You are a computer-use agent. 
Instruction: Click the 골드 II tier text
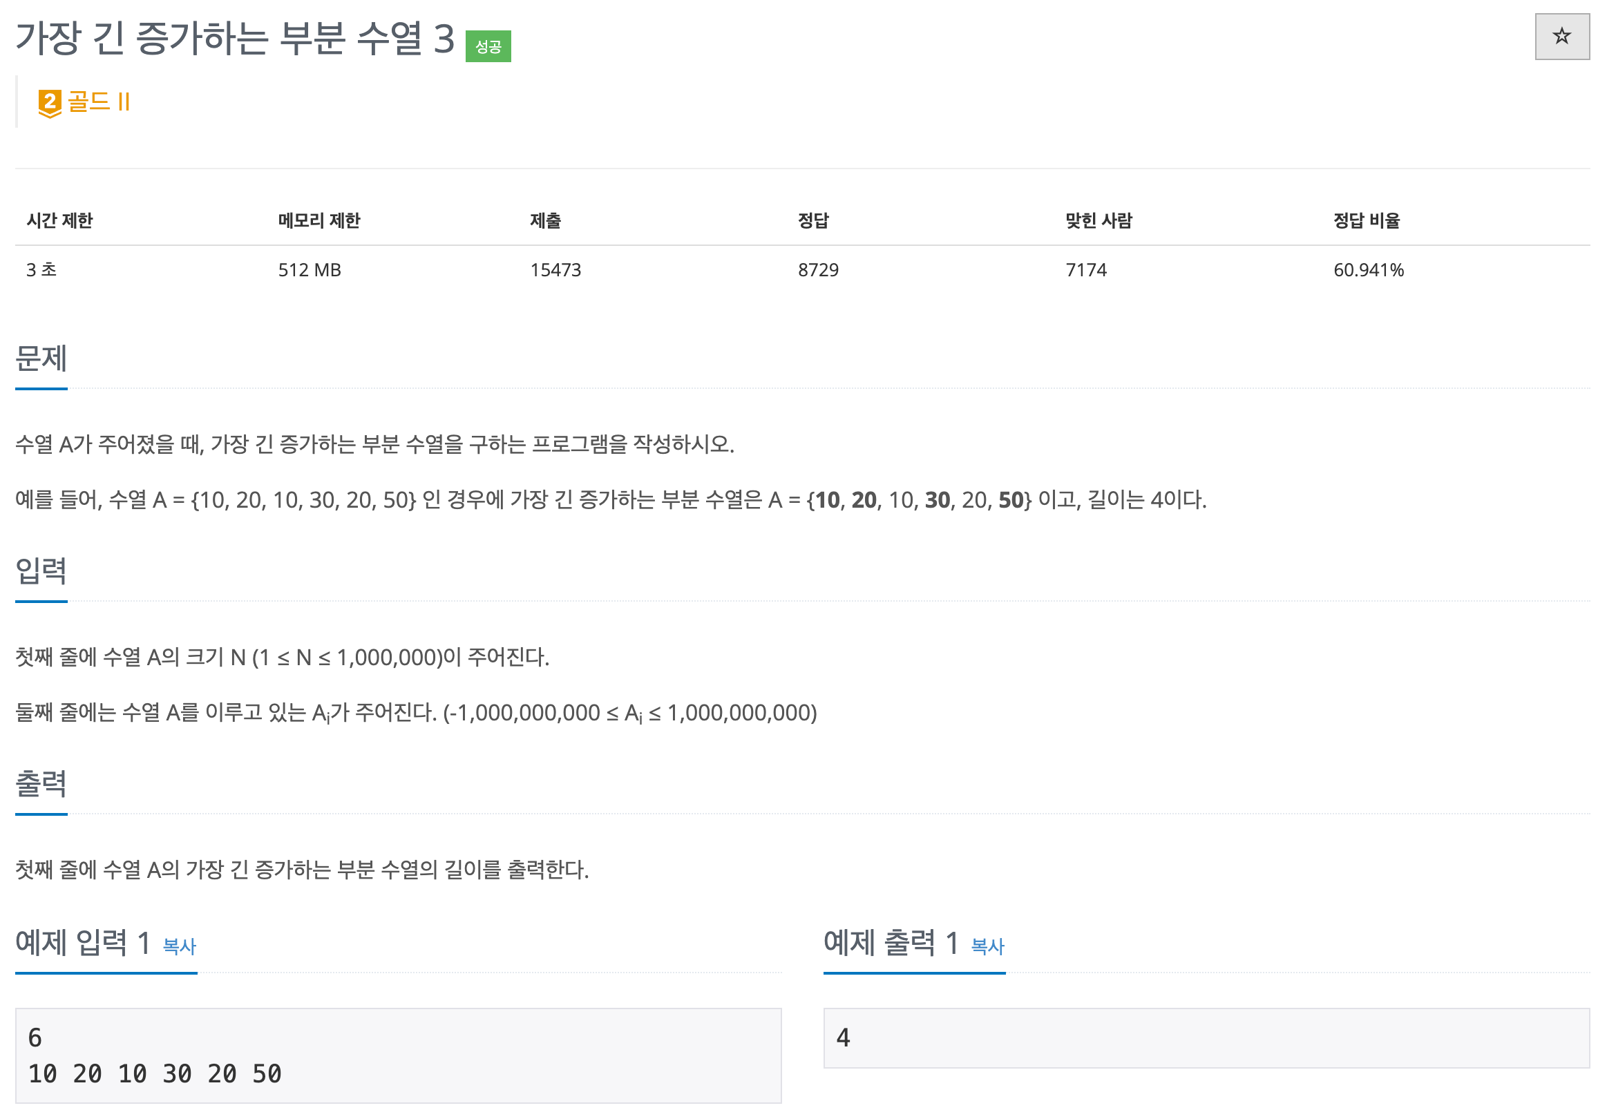(99, 102)
